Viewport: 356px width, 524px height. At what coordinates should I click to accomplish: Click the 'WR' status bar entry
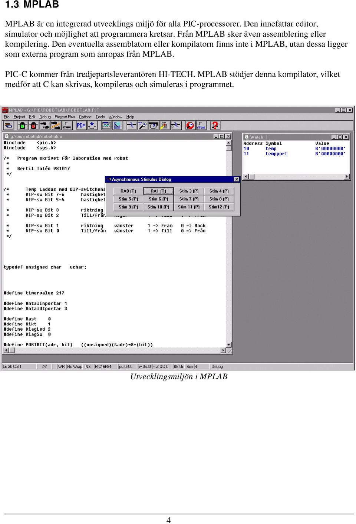61,367
